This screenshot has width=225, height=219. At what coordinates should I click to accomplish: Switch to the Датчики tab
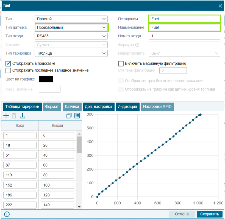click(x=72, y=107)
